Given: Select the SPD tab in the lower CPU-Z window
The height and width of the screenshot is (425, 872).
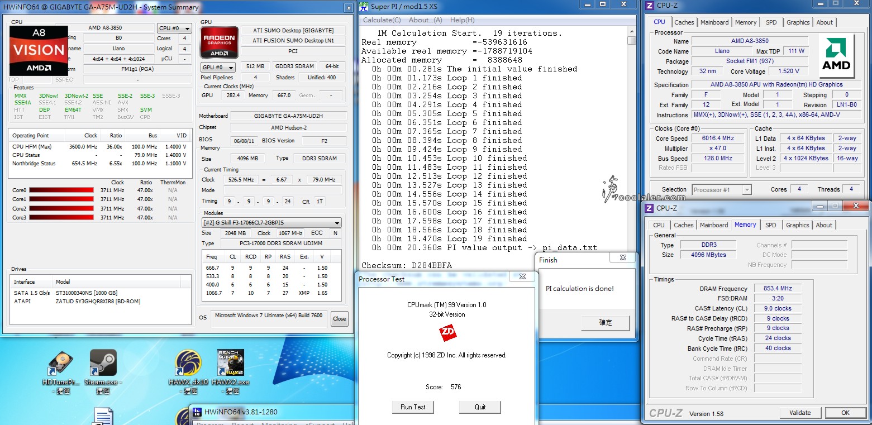Looking at the screenshot, I should coord(771,225).
